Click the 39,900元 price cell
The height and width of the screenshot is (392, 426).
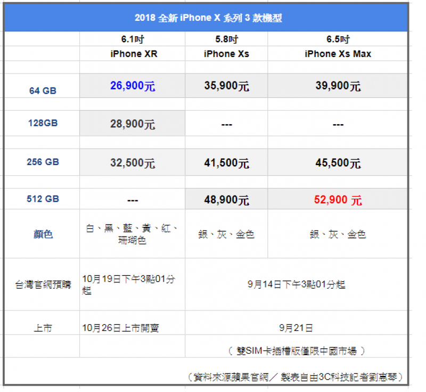(x=338, y=86)
